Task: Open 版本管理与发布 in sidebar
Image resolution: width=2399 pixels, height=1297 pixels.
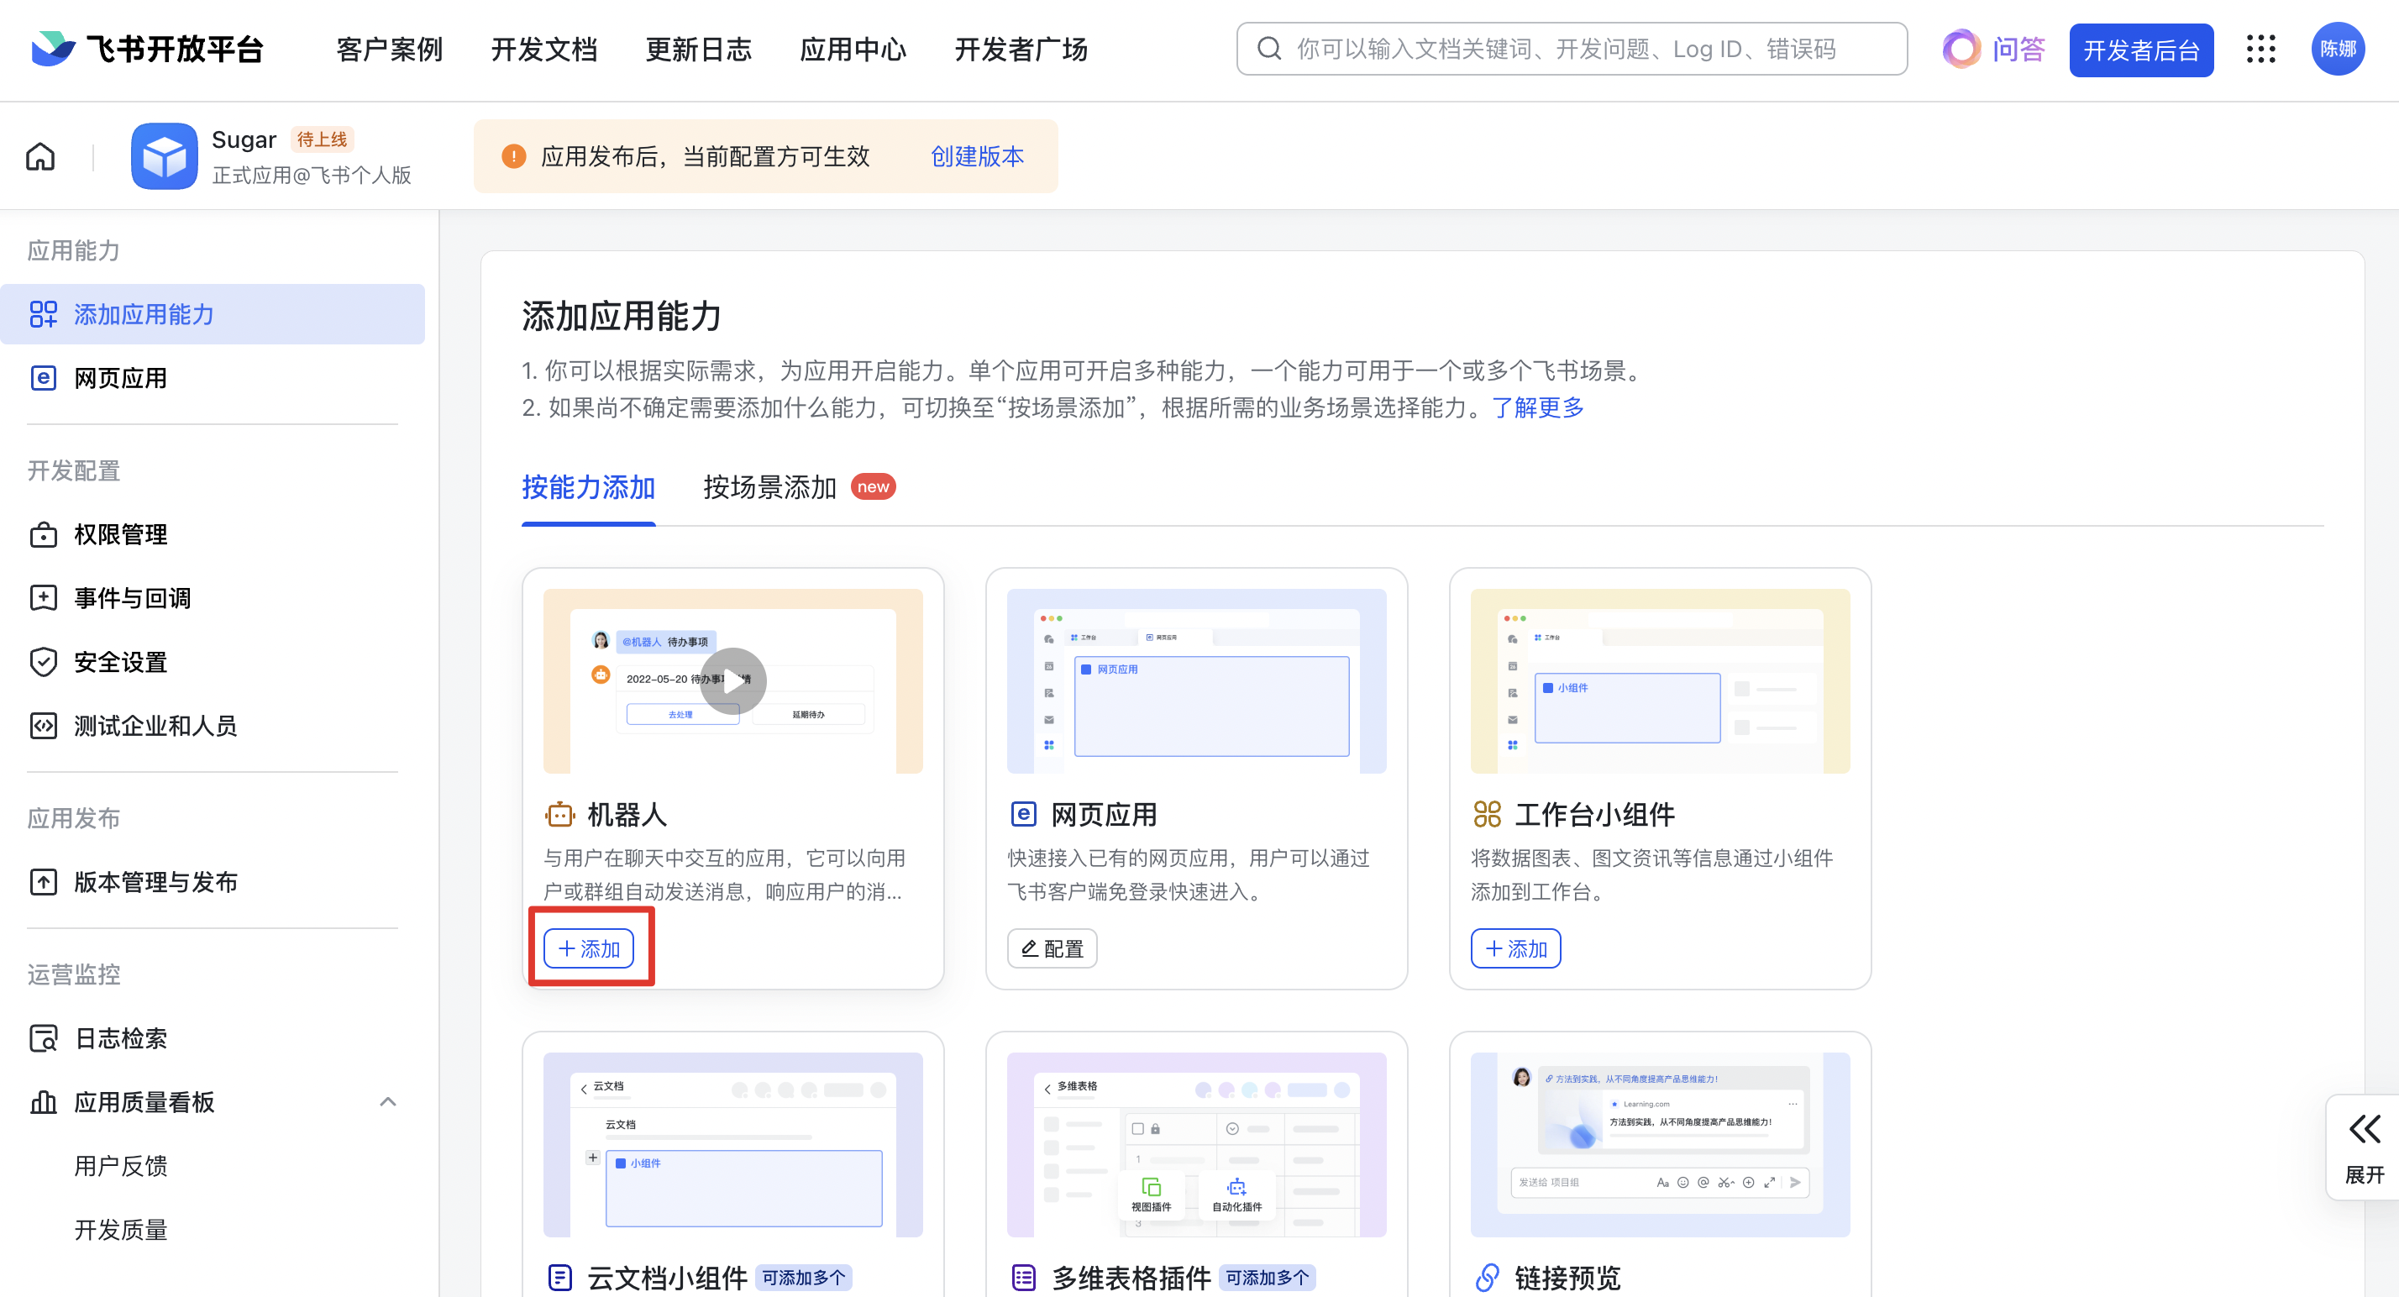Action: tap(213, 882)
